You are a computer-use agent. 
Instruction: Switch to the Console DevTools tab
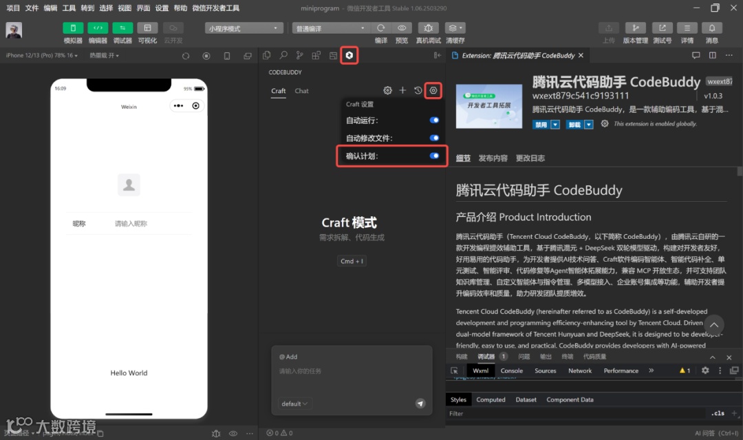512,370
